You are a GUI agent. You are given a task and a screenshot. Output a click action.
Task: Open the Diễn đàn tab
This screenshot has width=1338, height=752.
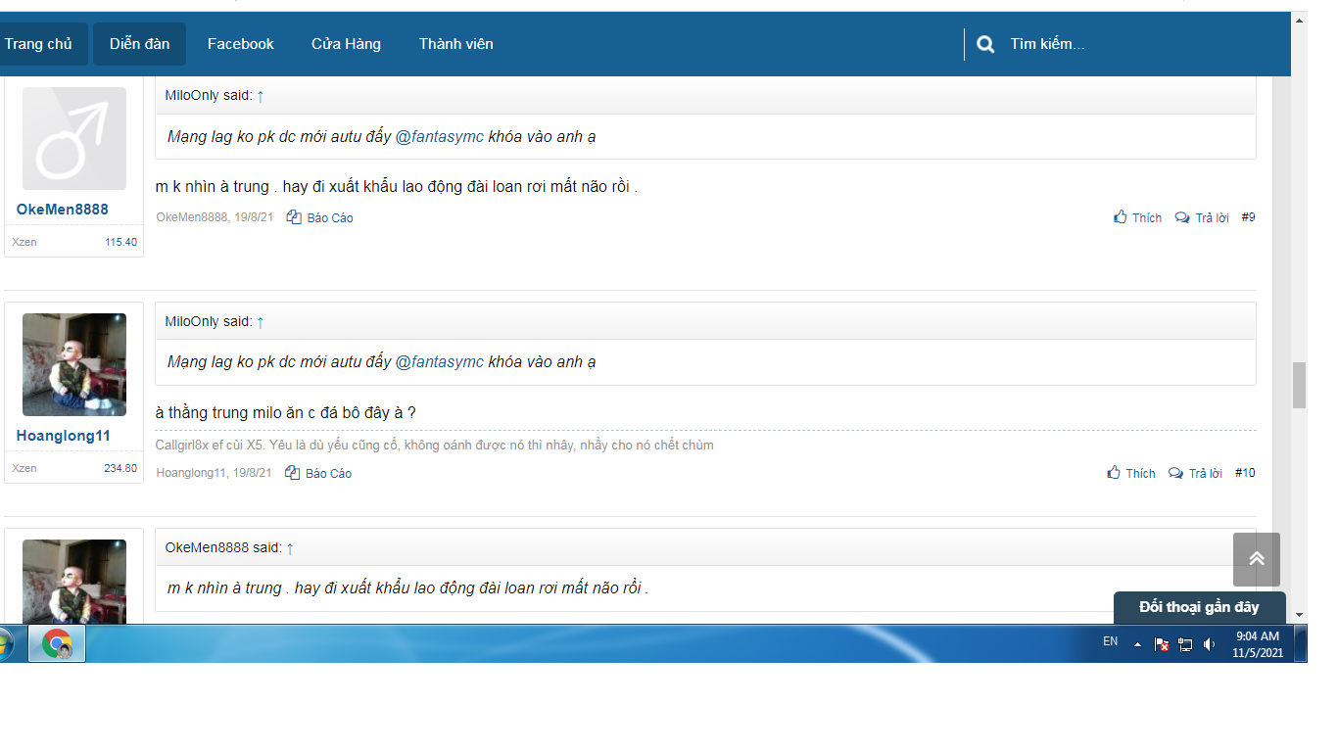pyautogui.click(x=139, y=44)
